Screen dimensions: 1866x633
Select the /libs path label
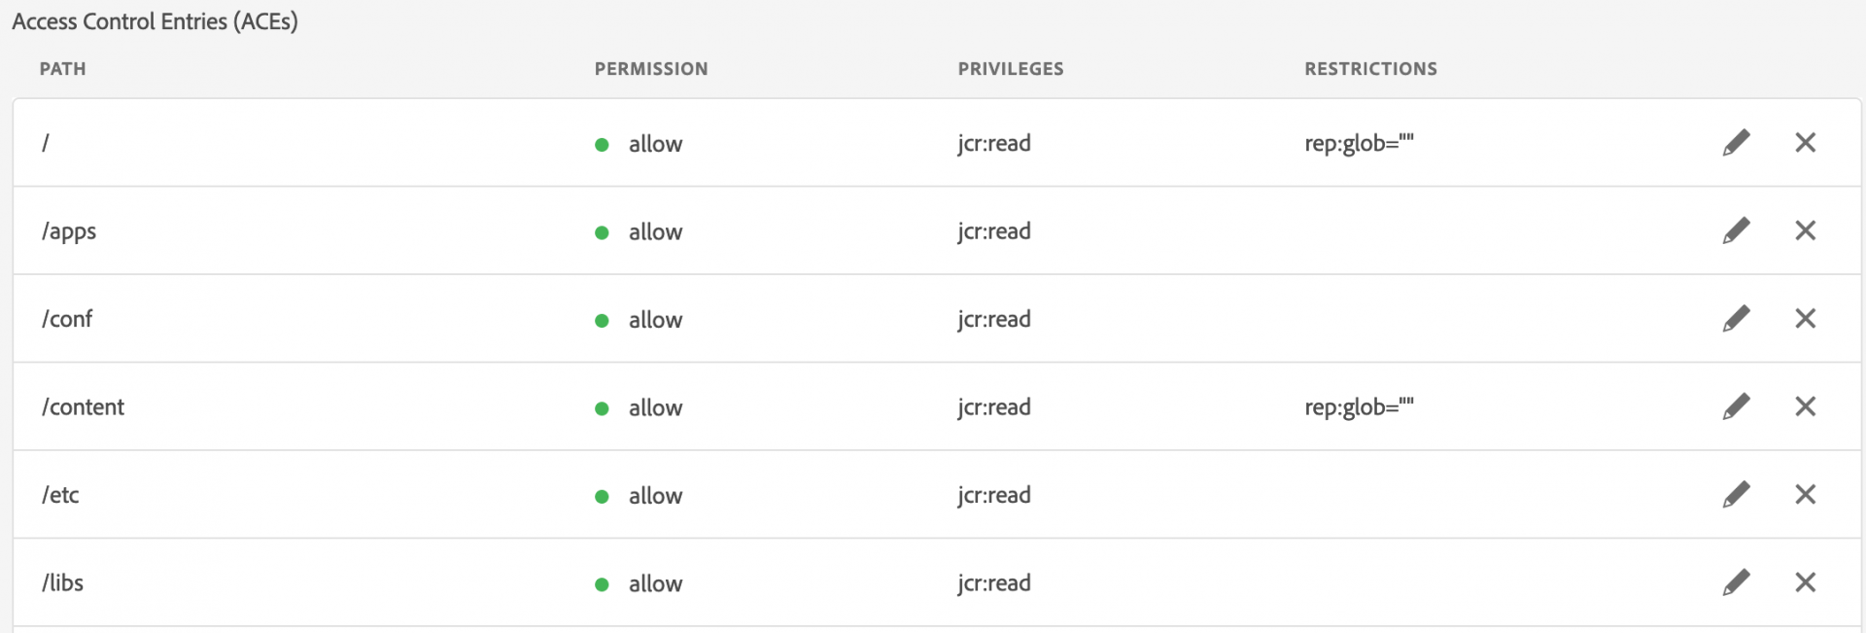tap(62, 581)
